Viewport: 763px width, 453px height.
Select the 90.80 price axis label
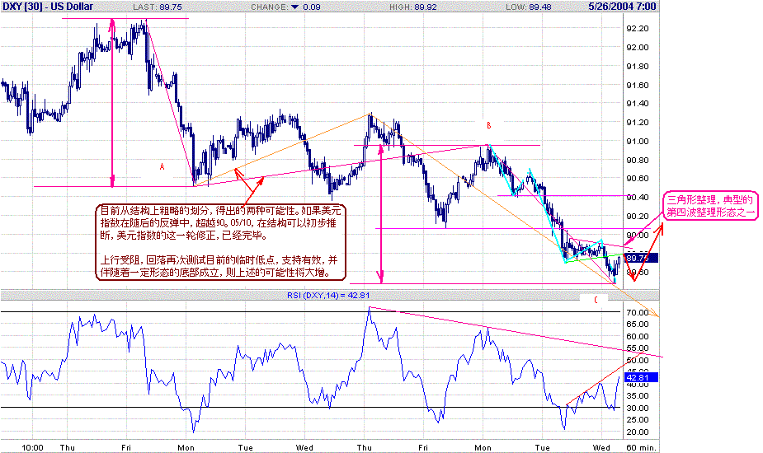[637, 160]
